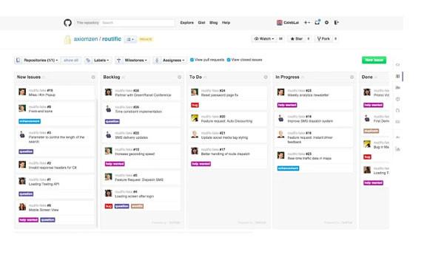Open To Do column settings gear

click(x=266, y=77)
